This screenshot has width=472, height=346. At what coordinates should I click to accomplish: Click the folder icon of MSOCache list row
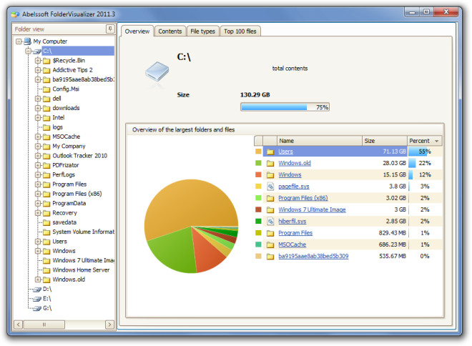pos(270,245)
